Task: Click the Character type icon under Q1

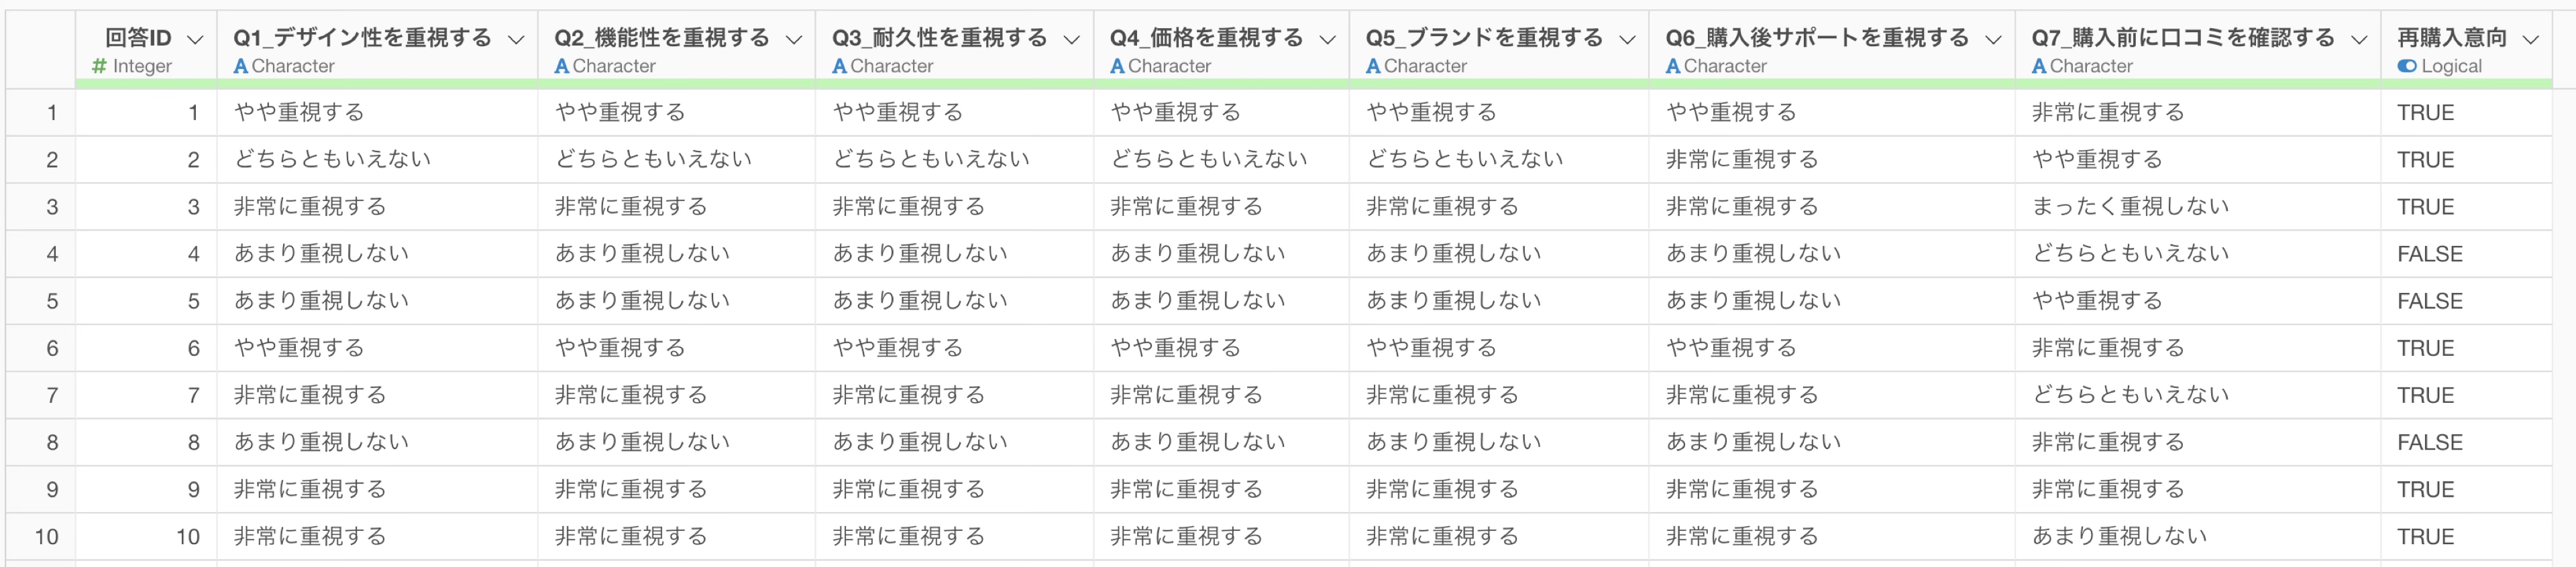Action: coord(240,66)
